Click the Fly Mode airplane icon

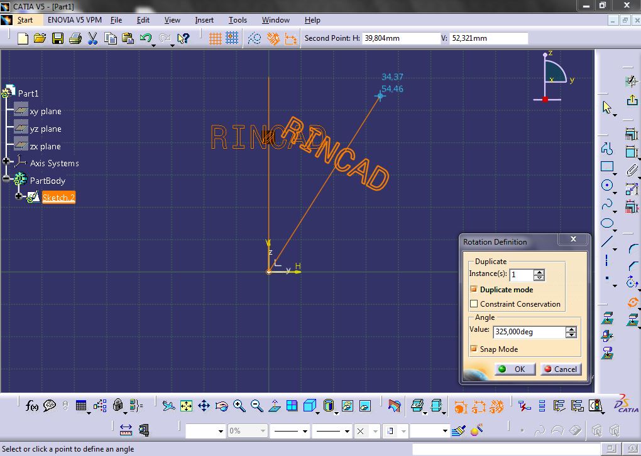pos(168,406)
